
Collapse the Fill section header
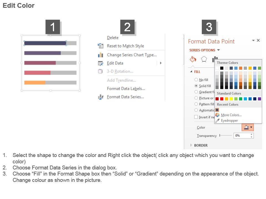[x=191, y=72]
